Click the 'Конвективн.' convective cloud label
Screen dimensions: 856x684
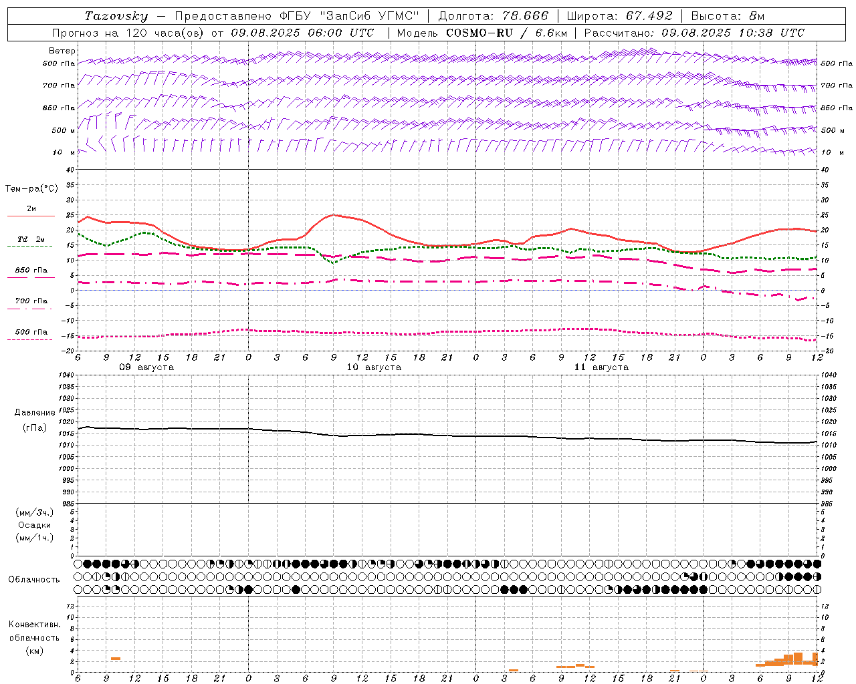point(34,625)
